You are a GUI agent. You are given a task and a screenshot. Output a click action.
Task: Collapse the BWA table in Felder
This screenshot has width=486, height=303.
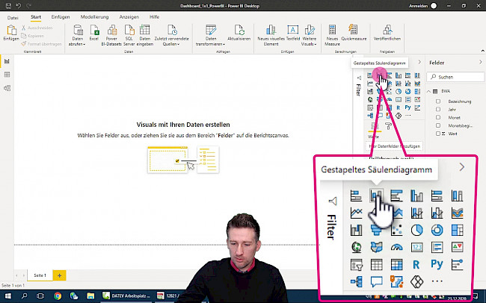[428, 91]
